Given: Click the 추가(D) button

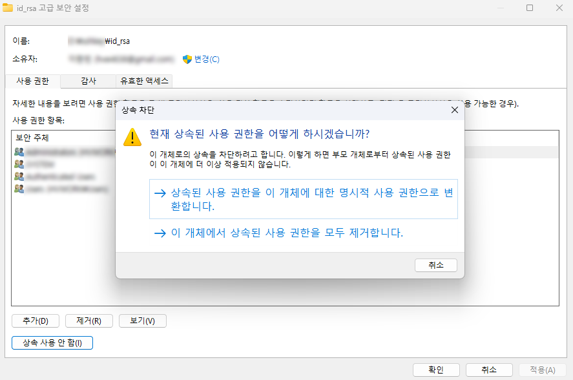Looking at the screenshot, I should (x=35, y=321).
